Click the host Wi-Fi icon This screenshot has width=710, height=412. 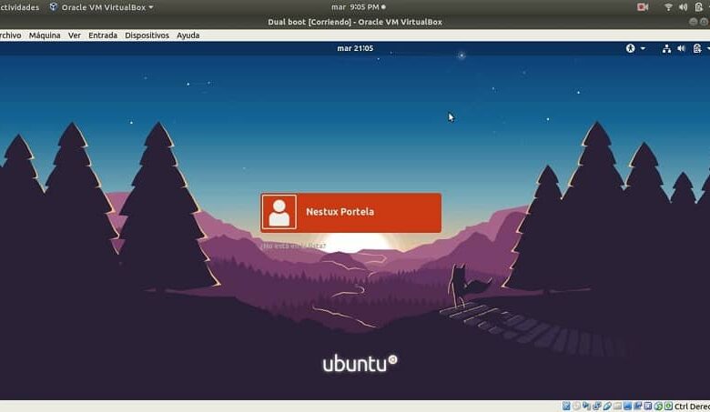tap(668, 7)
